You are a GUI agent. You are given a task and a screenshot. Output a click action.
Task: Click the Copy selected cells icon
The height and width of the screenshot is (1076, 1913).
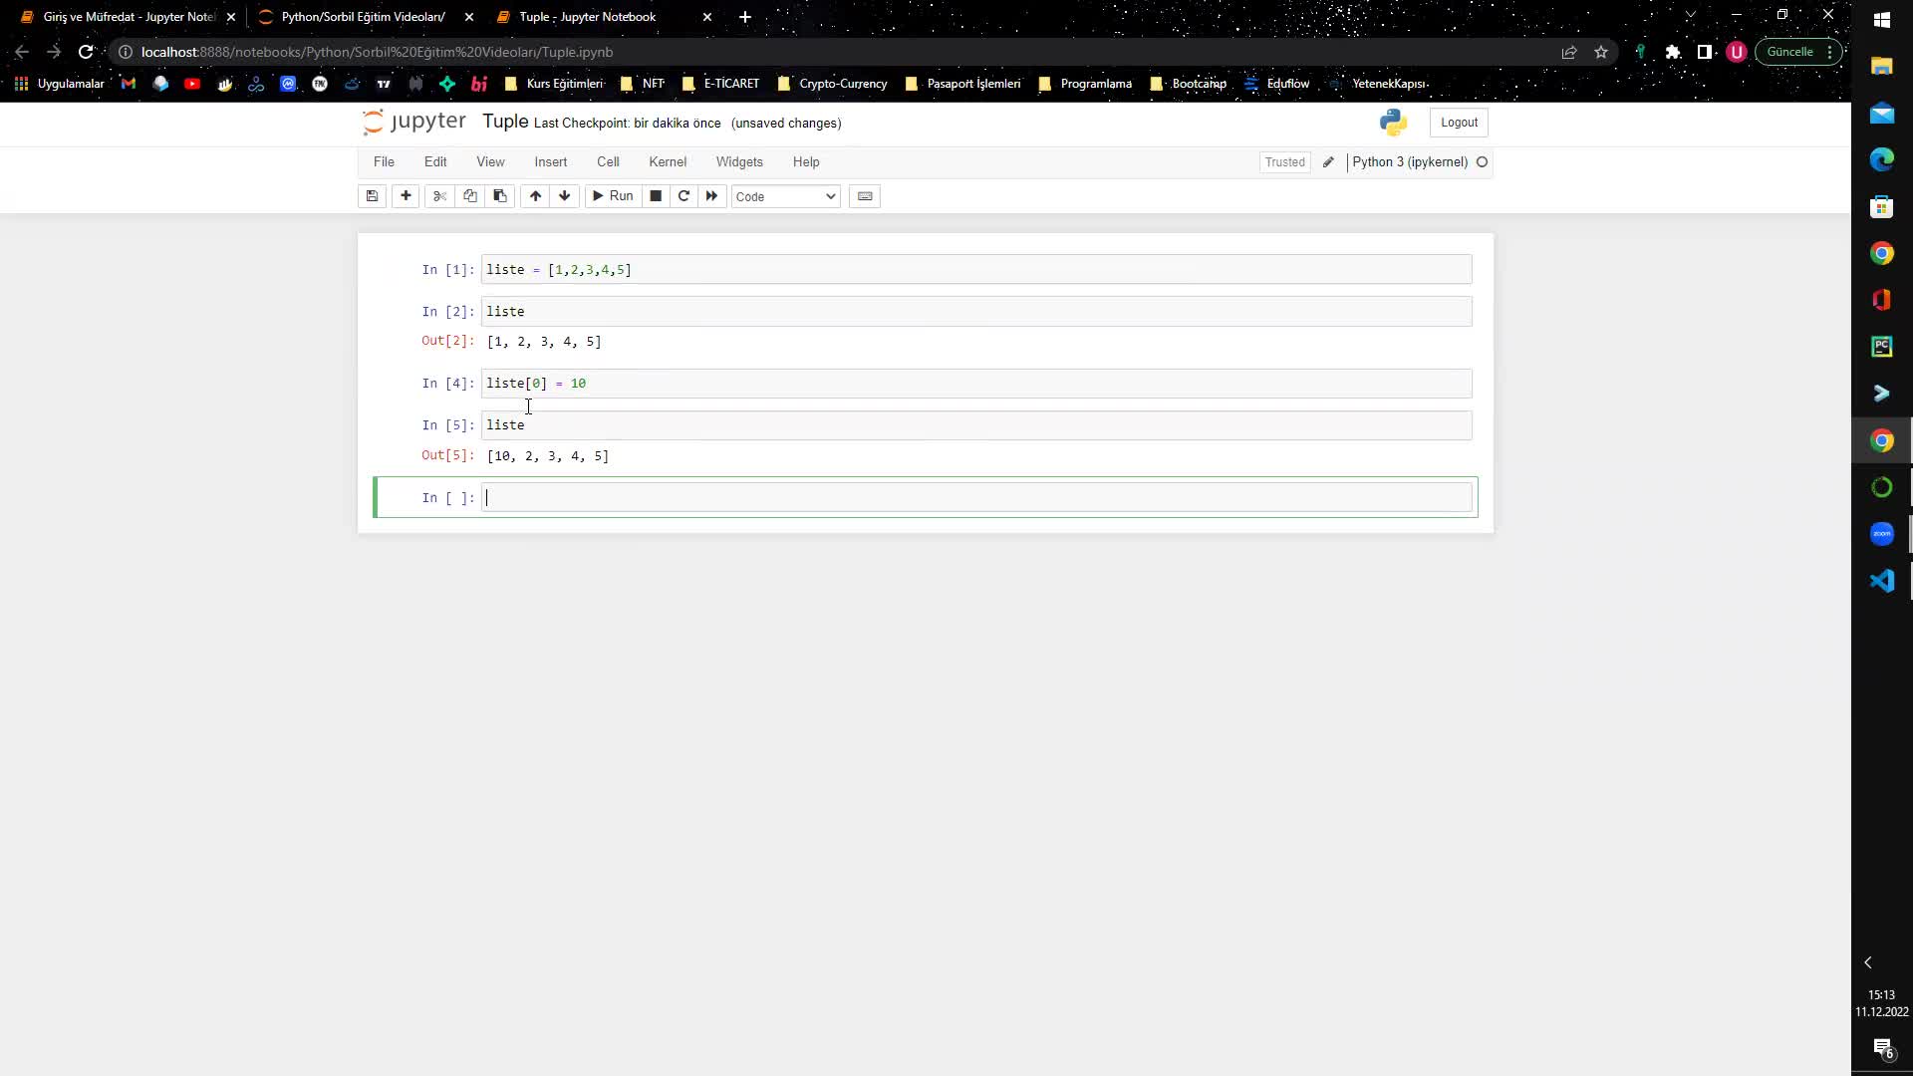(x=469, y=195)
